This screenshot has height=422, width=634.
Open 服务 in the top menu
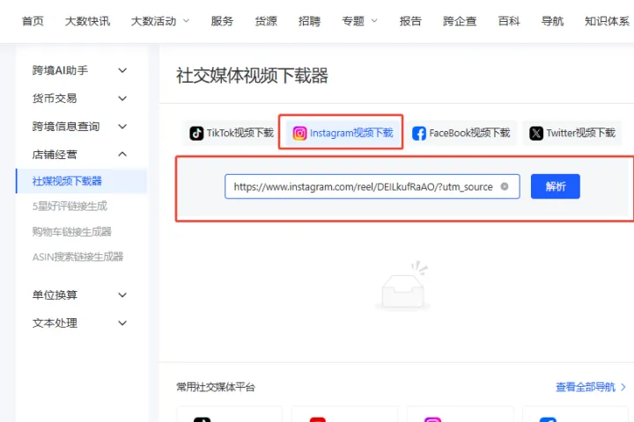(222, 21)
